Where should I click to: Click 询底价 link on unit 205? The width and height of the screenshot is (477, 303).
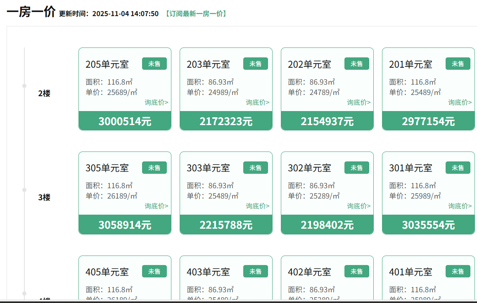[x=157, y=102]
